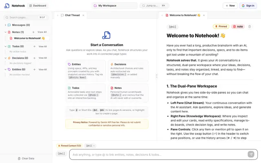Focus the Search pages field

point(26,17)
